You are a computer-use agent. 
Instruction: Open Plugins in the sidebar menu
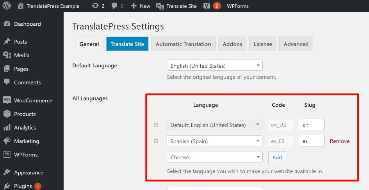pos(23,186)
